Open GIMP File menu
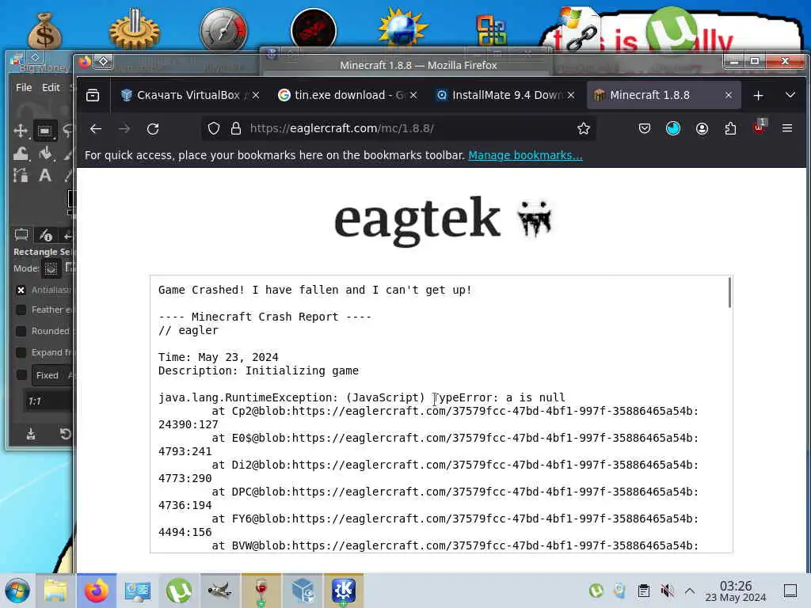Viewport: 811px width, 608px height. [x=24, y=87]
